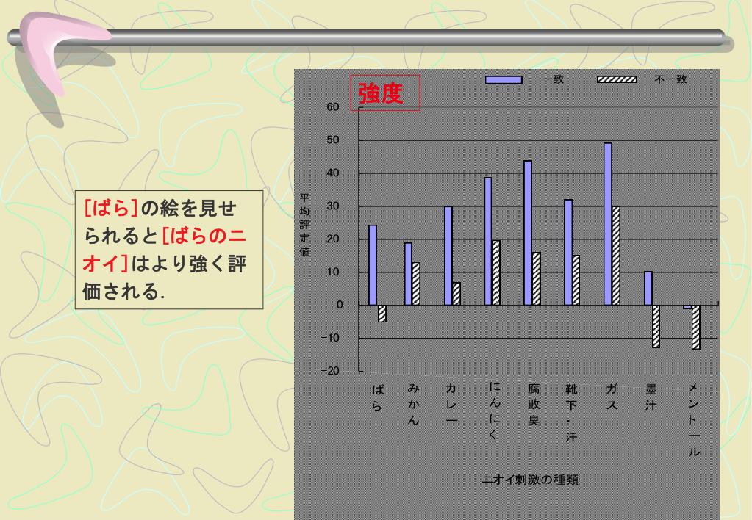This screenshot has width=752, height=520.
Task: Select the にんにく category label
Action: pos(494,411)
